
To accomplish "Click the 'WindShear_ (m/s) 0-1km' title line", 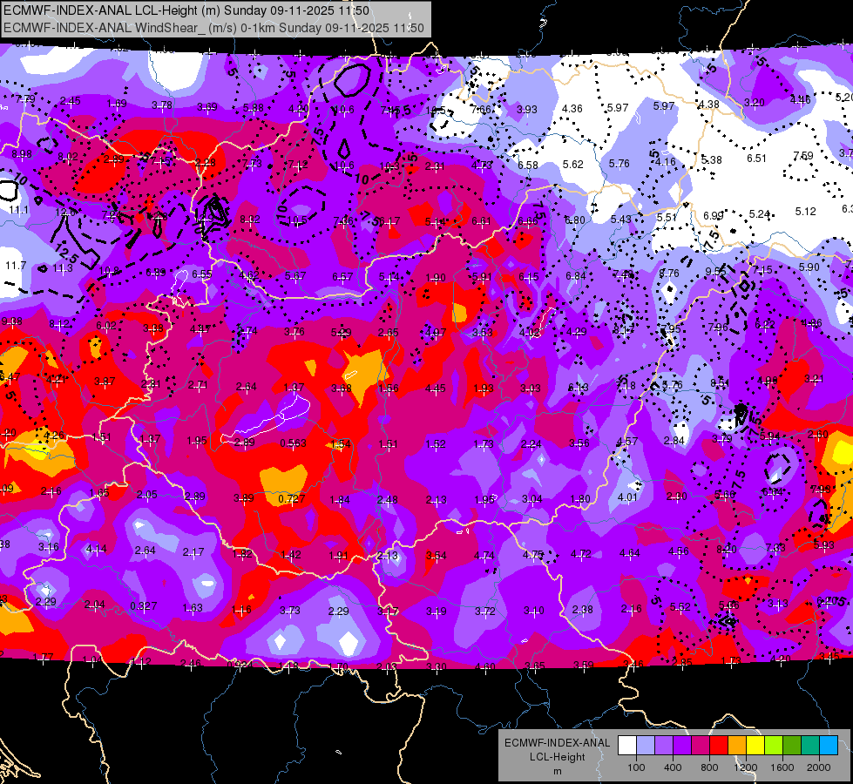I will [213, 28].
